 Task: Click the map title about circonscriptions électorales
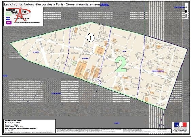click(52, 4)
